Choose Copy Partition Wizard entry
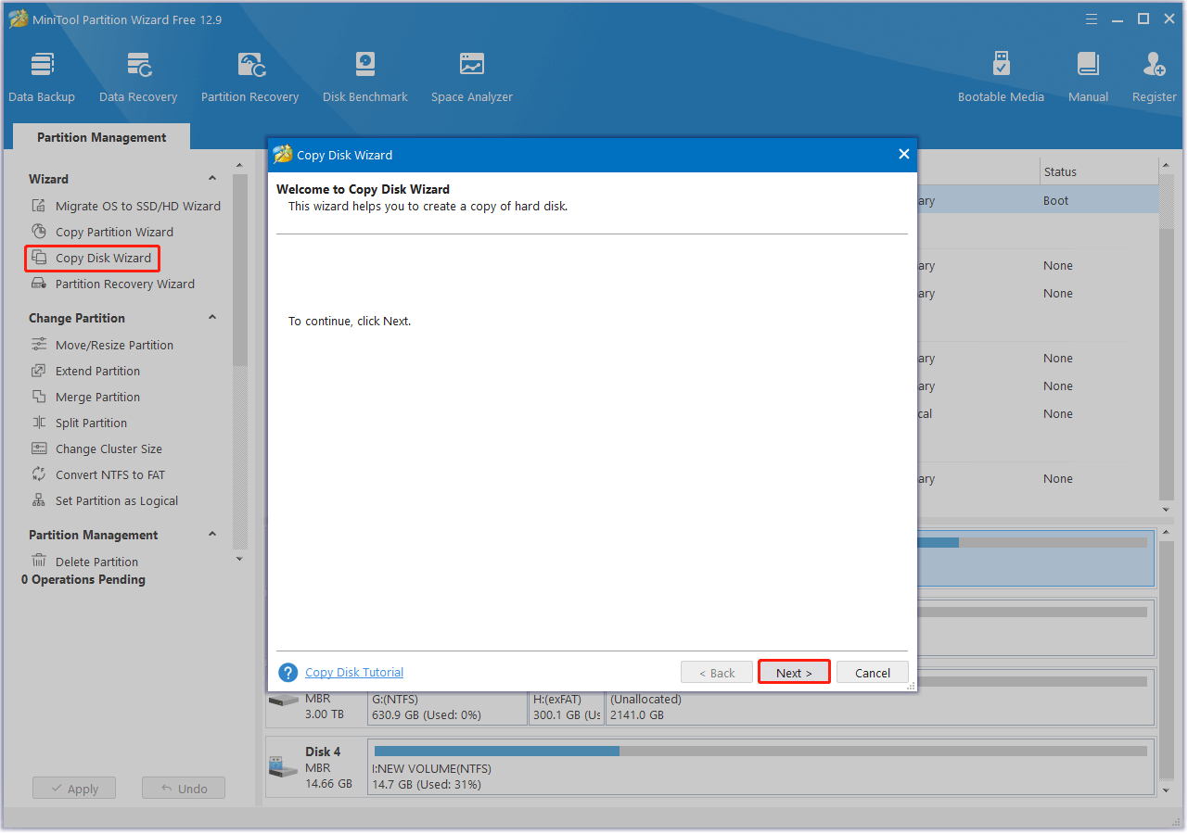The height and width of the screenshot is (834, 1188). tap(114, 232)
